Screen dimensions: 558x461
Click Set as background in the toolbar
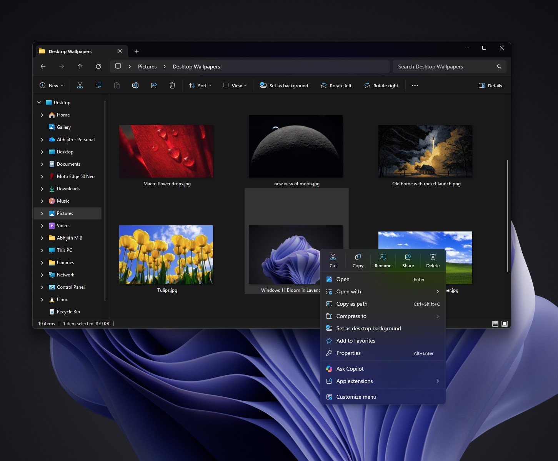point(284,85)
